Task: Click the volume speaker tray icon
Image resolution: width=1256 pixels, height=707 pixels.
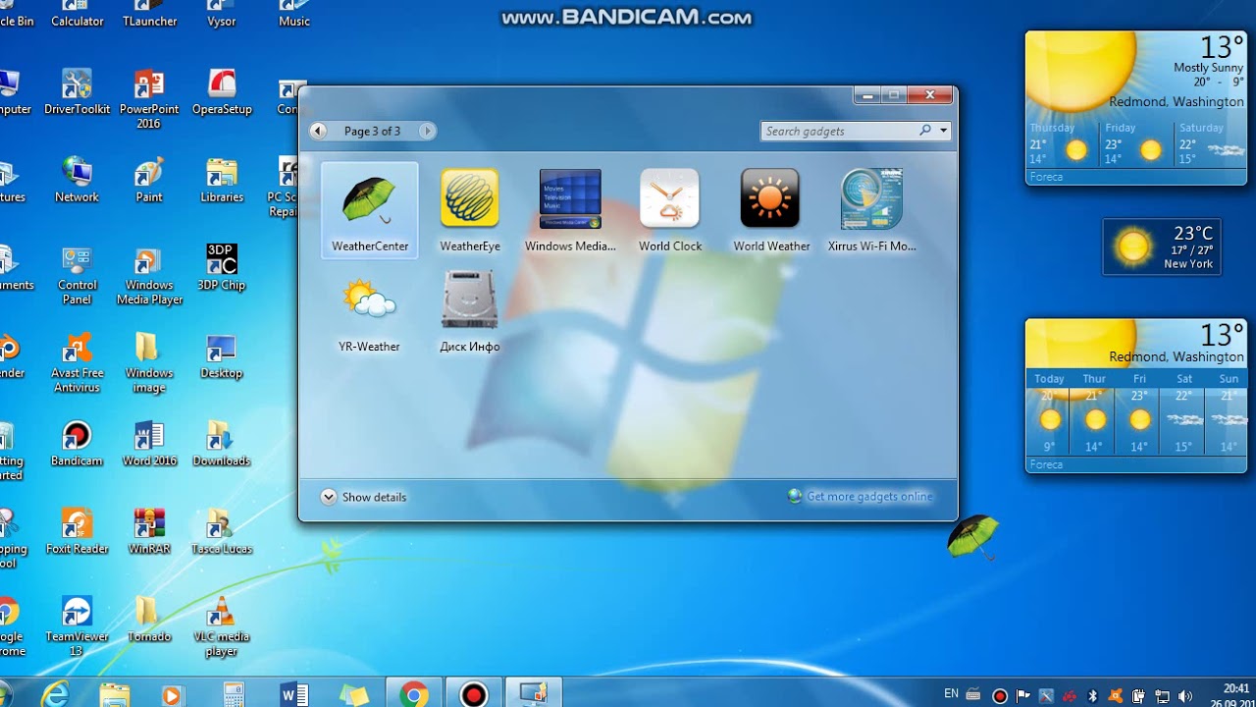Action: 1184,696
